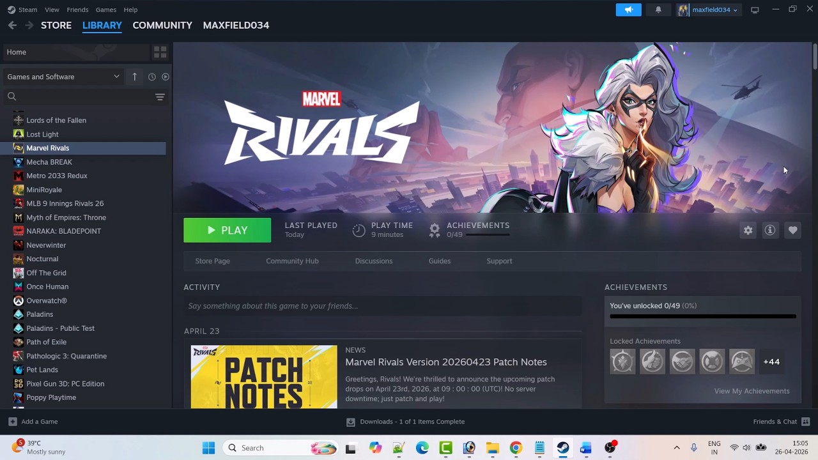The width and height of the screenshot is (818, 460).
Task: Click the main page vertical scrollbar
Action: click(815, 56)
